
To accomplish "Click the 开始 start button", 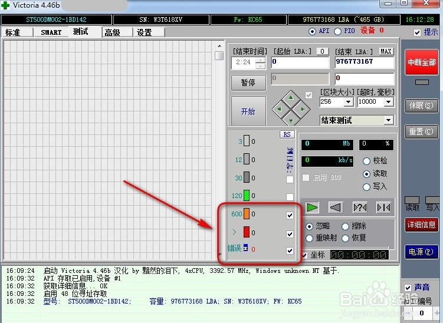I will (x=248, y=111).
